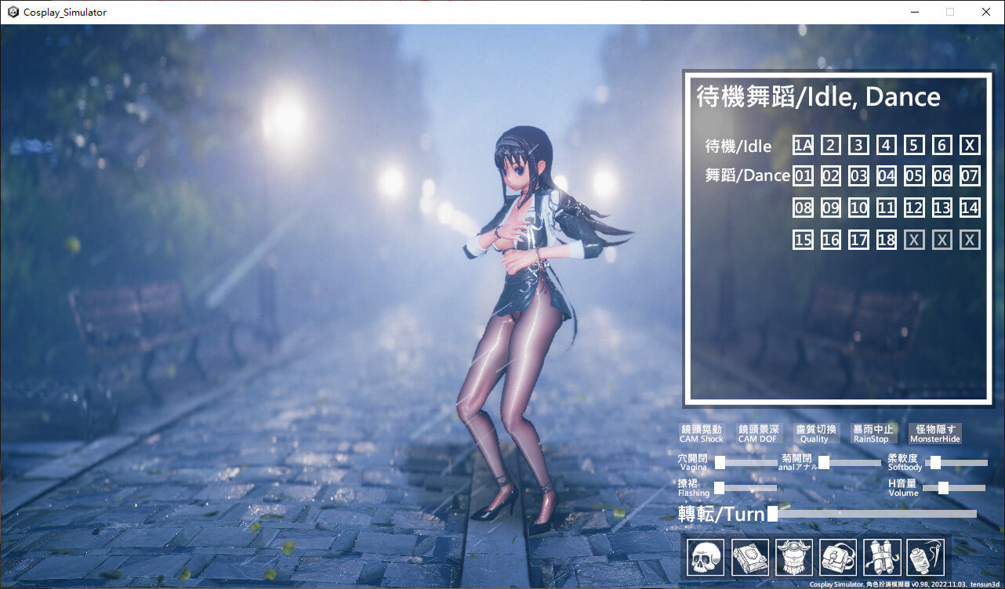The image size is (1005, 589).
Task: Toggle CAM DOF depth of field
Action: point(758,433)
